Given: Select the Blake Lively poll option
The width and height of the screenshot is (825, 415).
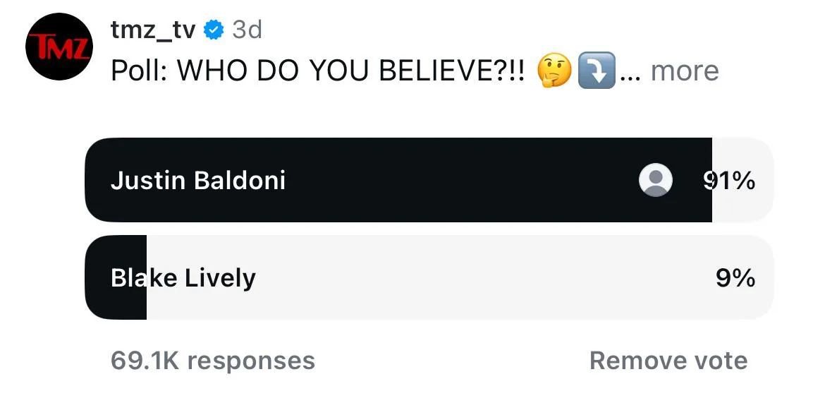Looking at the screenshot, I should 183,278.
